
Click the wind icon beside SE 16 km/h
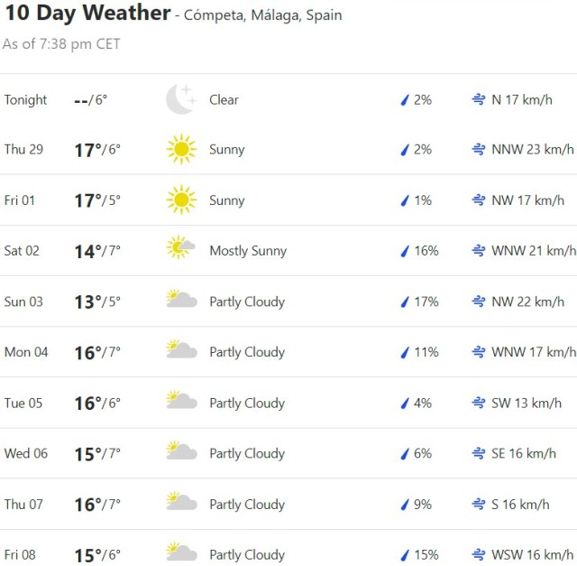479,453
